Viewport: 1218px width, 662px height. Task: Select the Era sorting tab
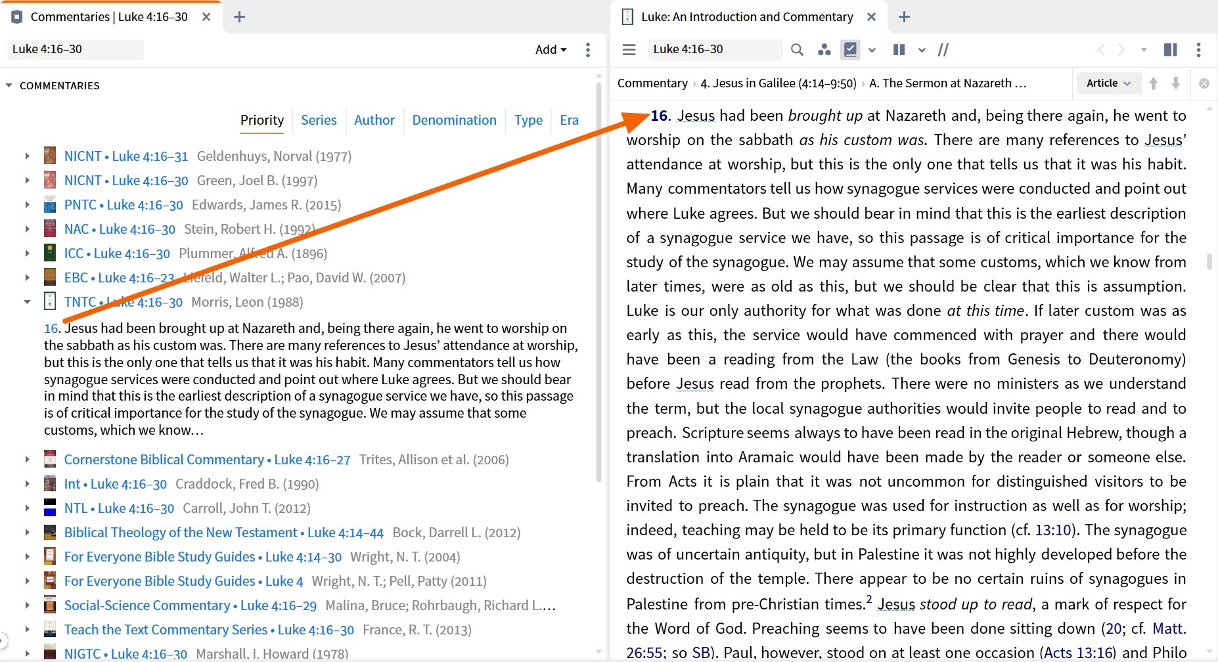(569, 120)
